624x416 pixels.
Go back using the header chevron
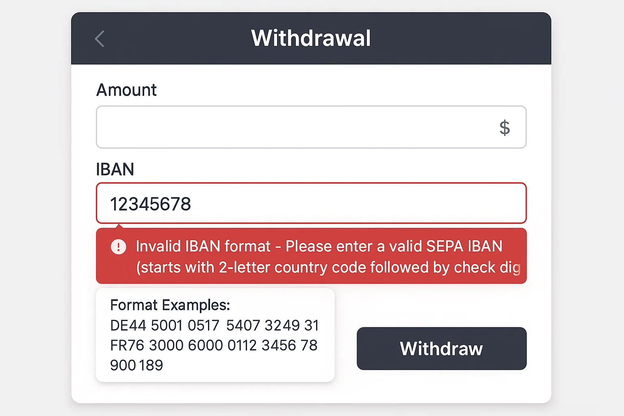[x=100, y=39]
